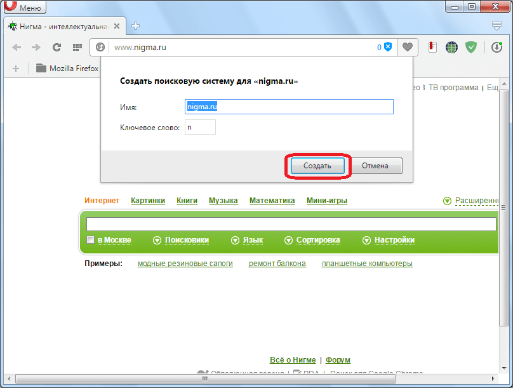
Task: Expand the Сортировка dropdown
Action: (312, 240)
